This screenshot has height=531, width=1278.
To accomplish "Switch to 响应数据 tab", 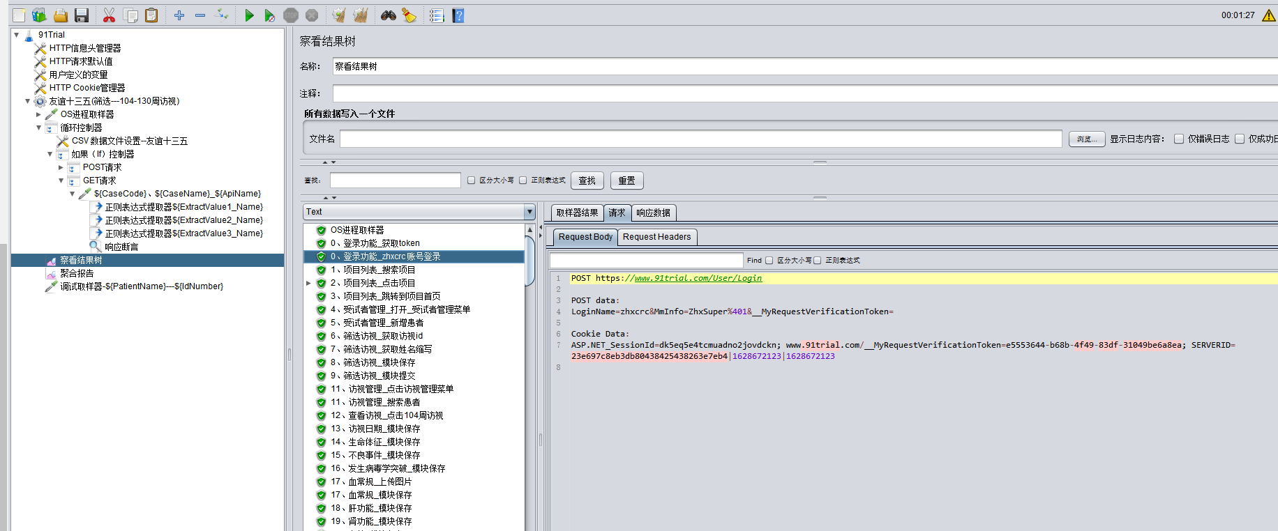I will pyautogui.click(x=654, y=213).
